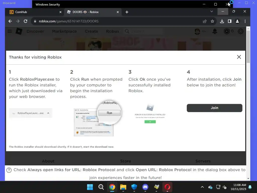Click the page vertical scrollbar thumb
This screenshot has width=257, height=193.
(248, 46)
